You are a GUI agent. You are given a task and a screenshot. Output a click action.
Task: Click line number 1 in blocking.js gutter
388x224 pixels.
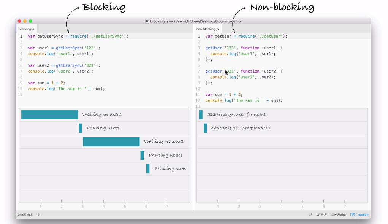tap(21, 37)
